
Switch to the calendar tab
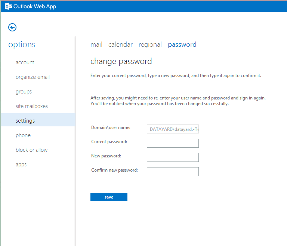click(x=120, y=44)
